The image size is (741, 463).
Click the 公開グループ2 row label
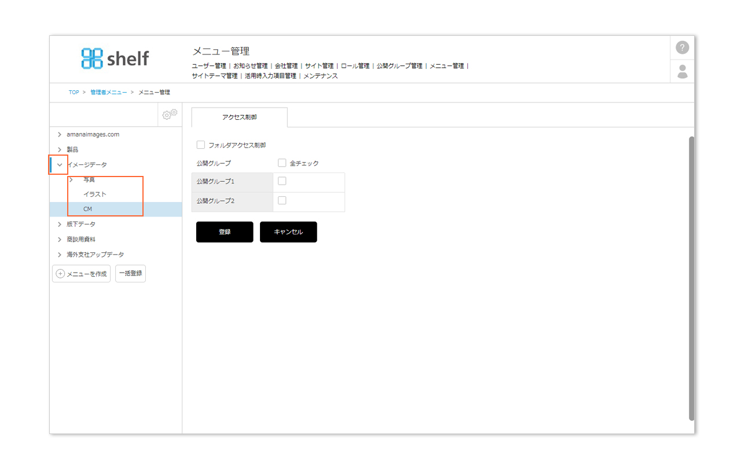click(215, 200)
